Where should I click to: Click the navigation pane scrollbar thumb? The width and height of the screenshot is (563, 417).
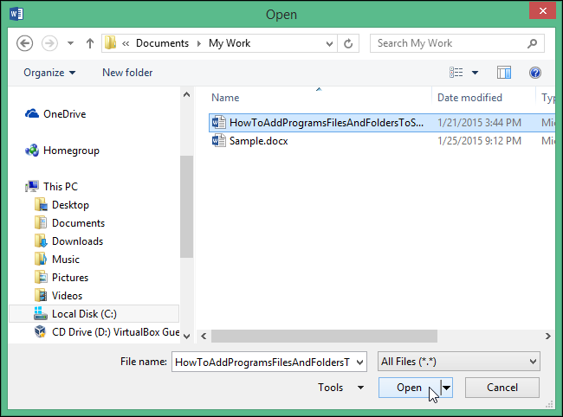(x=187, y=207)
